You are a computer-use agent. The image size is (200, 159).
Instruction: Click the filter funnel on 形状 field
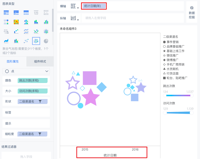[40, 101]
